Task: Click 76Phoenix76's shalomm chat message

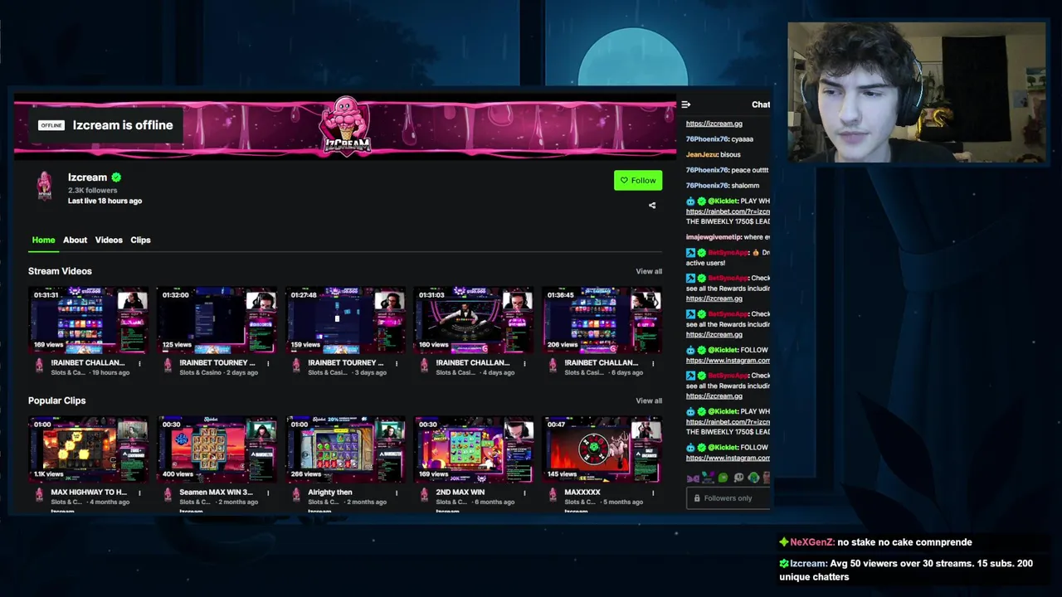Action: pyautogui.click(x=723, y=186)
